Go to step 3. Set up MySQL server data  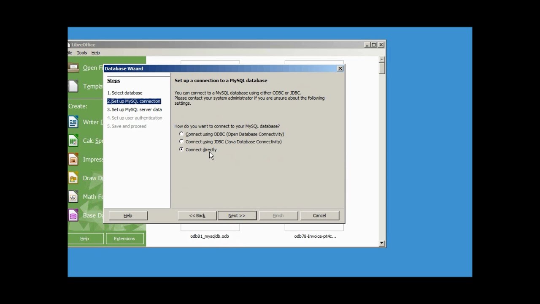(135, 109)
